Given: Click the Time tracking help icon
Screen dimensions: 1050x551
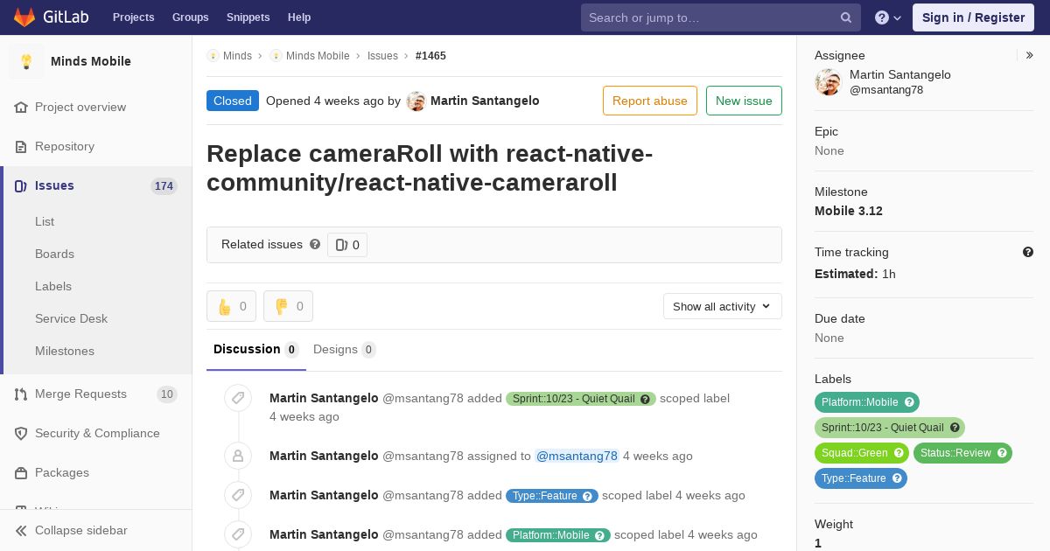Looking at the screenshot, I should pos(1028,252).
